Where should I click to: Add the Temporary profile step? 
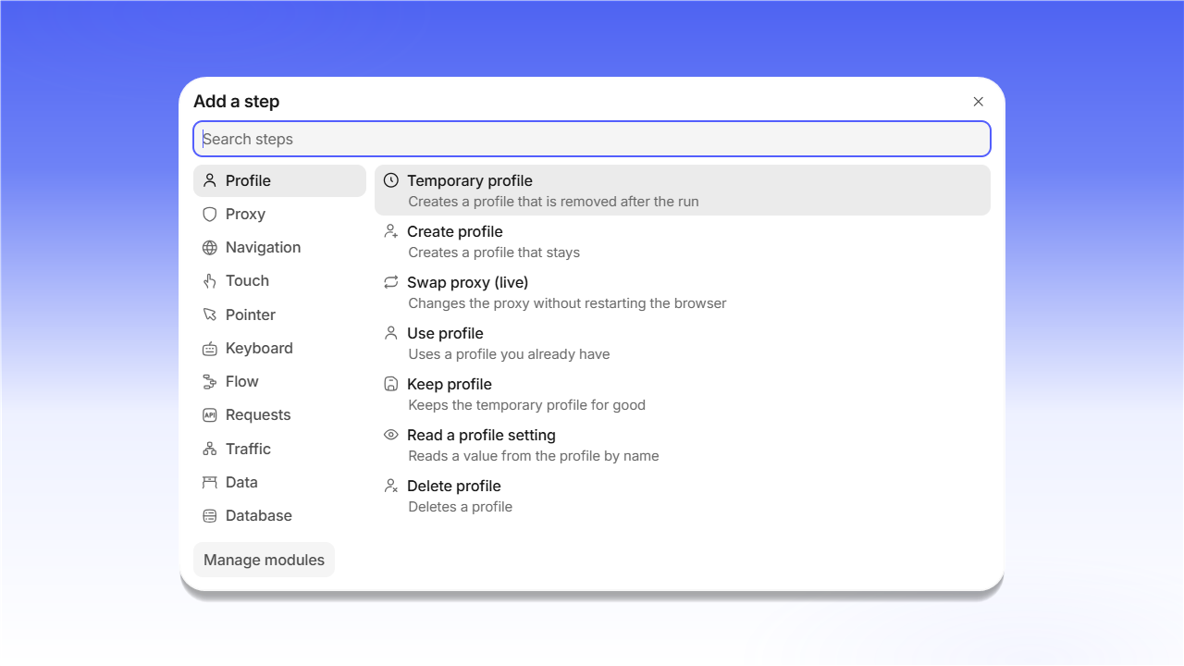point(683,190)
